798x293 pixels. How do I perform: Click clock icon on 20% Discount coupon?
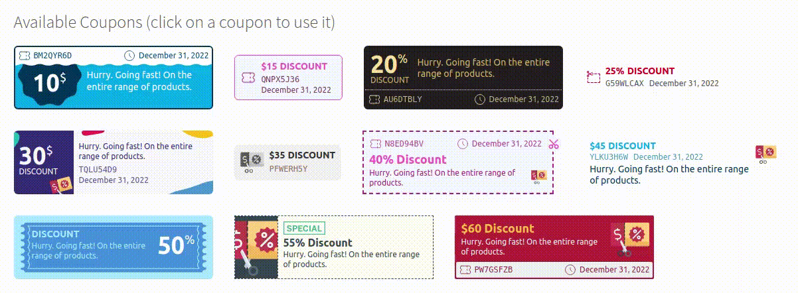[480, 99]
